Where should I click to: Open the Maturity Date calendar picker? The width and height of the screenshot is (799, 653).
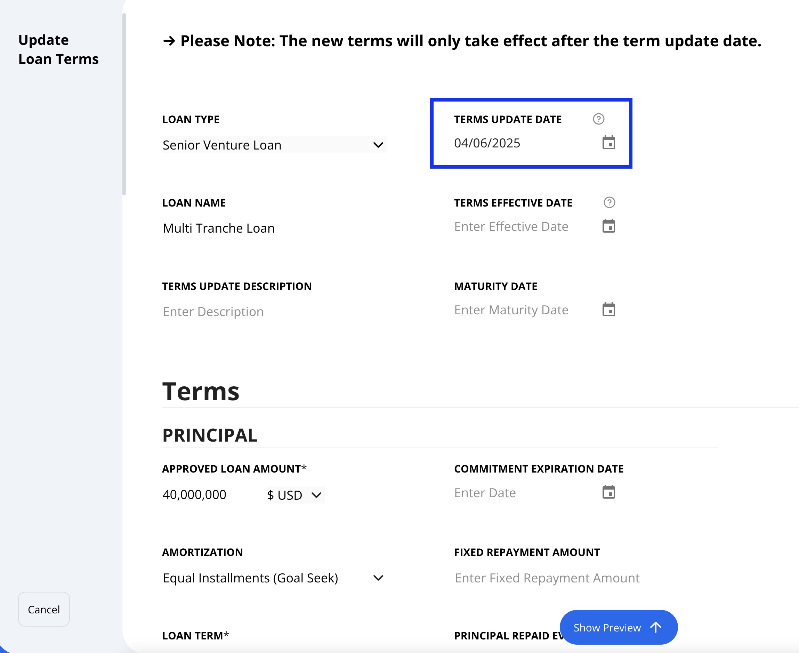(x=608, y=309)
